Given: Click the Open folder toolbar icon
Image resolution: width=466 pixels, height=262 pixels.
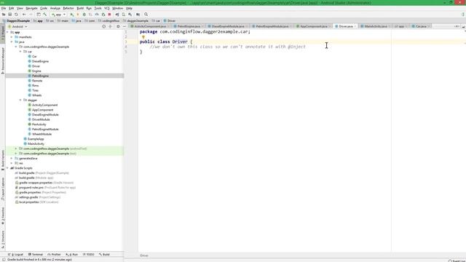Looking at the screenshot, I should tap(4, 15).
